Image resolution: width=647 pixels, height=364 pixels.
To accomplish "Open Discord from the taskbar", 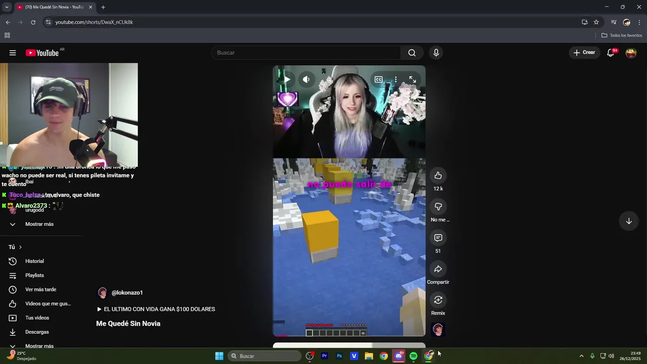I will (398, 356).
